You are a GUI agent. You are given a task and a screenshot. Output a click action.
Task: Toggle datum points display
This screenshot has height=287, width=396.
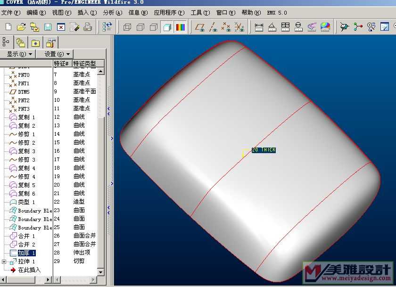[227, 27]
